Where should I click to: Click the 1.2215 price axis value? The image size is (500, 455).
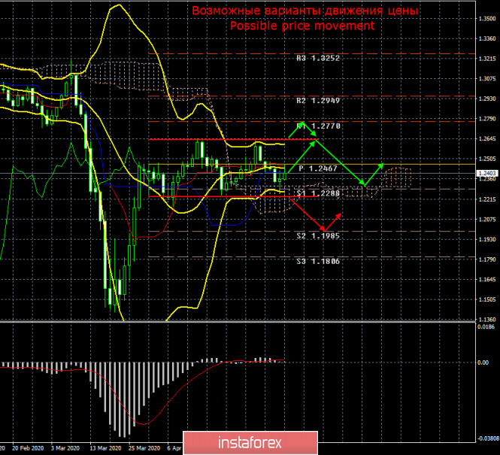coord(487,199)
